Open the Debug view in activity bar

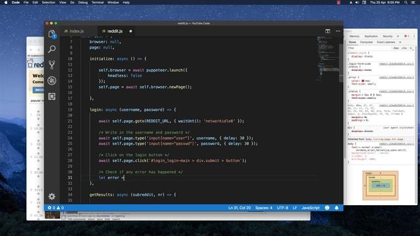52,81
